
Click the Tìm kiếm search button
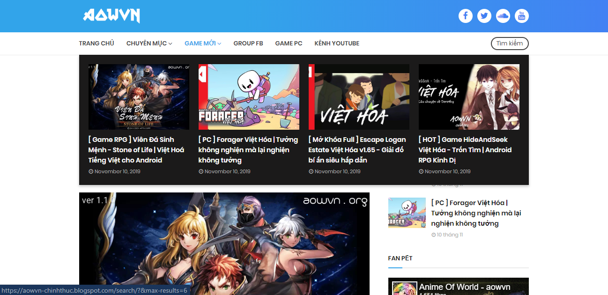point(510,44)
